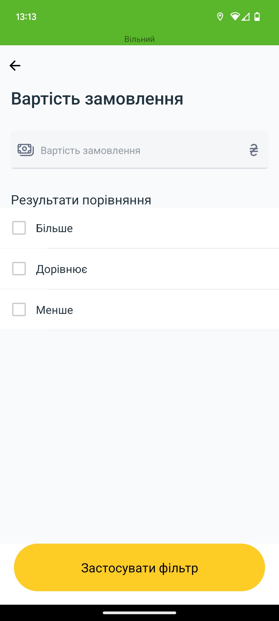This screenshot has width=279, height=621.
Task: Tap the Wi-Fi status icon
Action: tap(235, 17)
